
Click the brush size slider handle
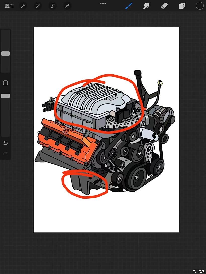5,54
